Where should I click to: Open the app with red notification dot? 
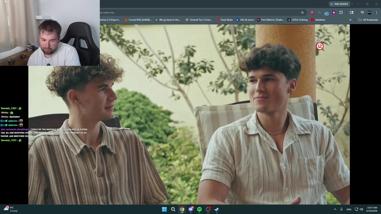[x=208, y=209]
